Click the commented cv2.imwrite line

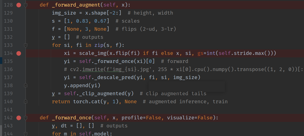[184, 69]
